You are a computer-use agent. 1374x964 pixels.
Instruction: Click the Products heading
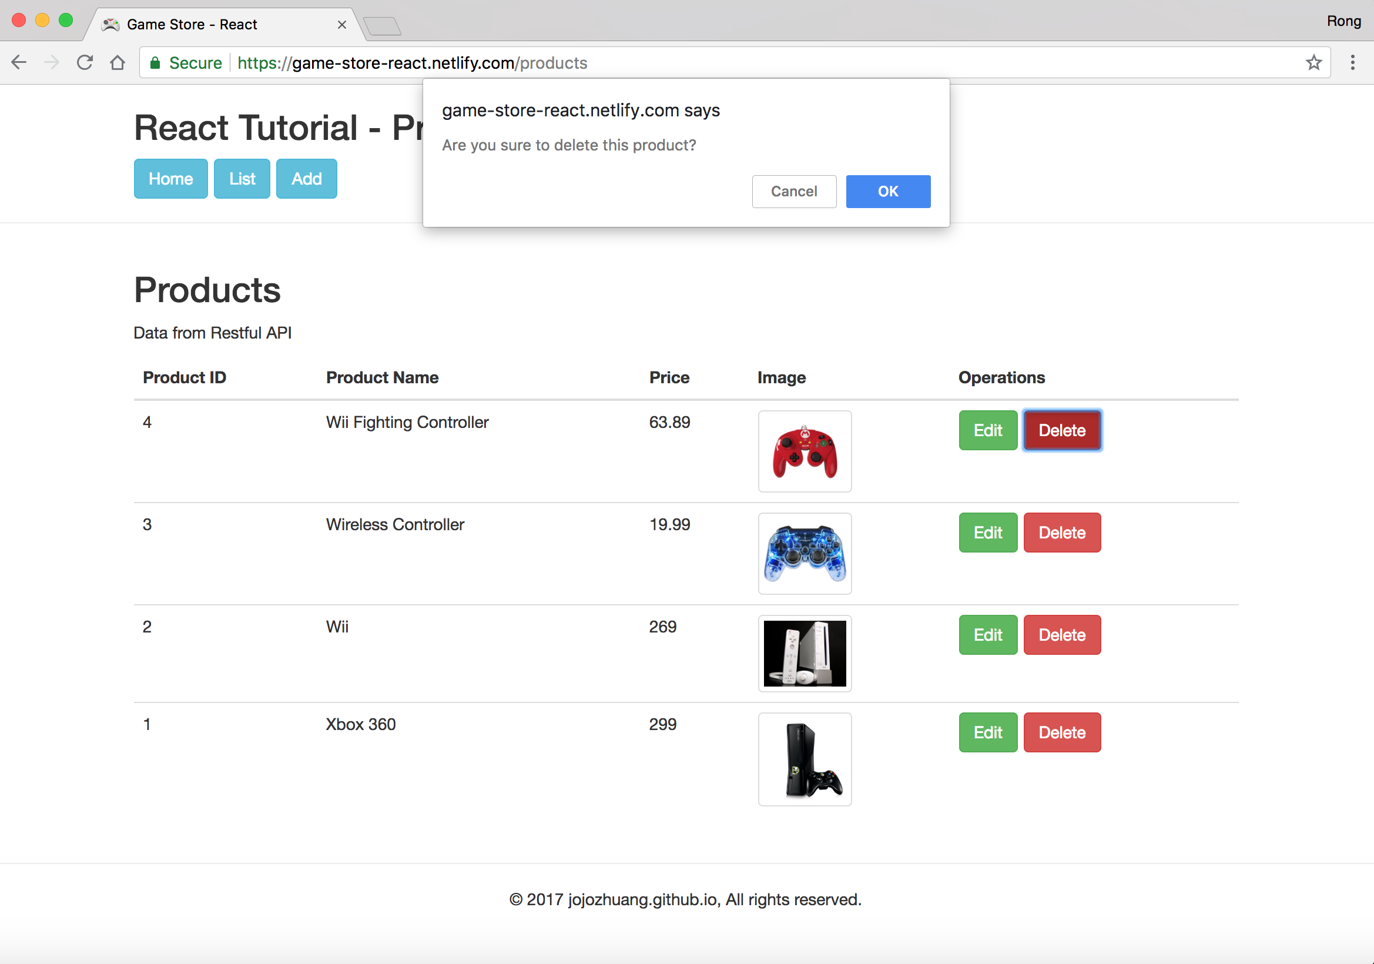[x=207, y=290]
